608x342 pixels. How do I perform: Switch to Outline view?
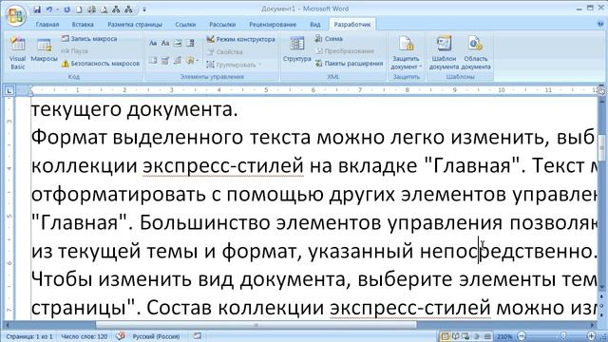[x=477, y=336]
